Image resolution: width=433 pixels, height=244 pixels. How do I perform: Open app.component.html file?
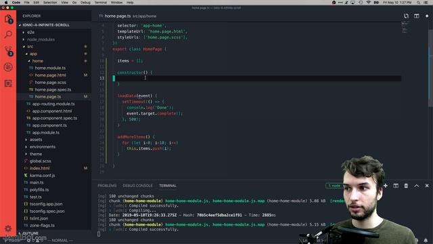[x=52, y=111]
